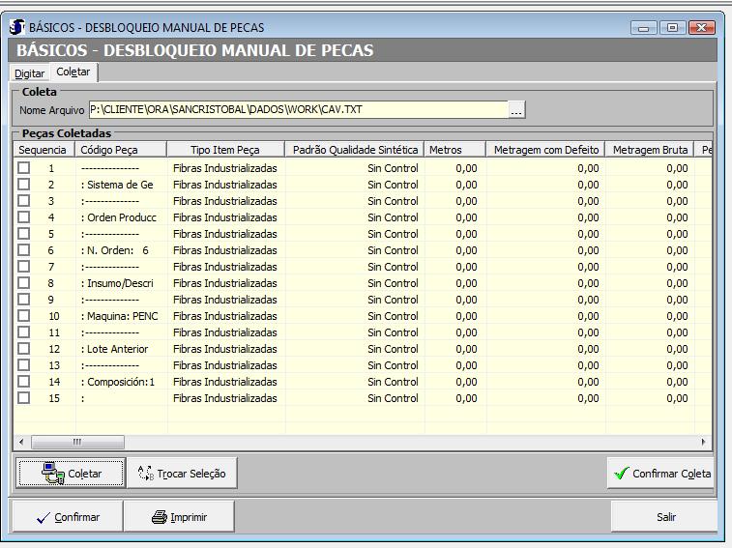Click the Imprimir printer button
The image size is (732, 548).
click(180, 517)
